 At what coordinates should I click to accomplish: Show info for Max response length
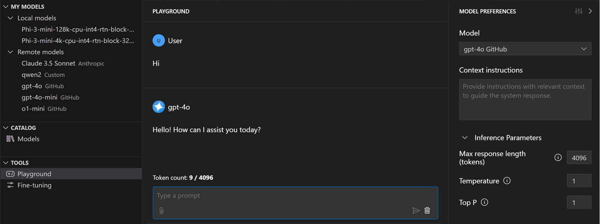[x=558, y=157]
